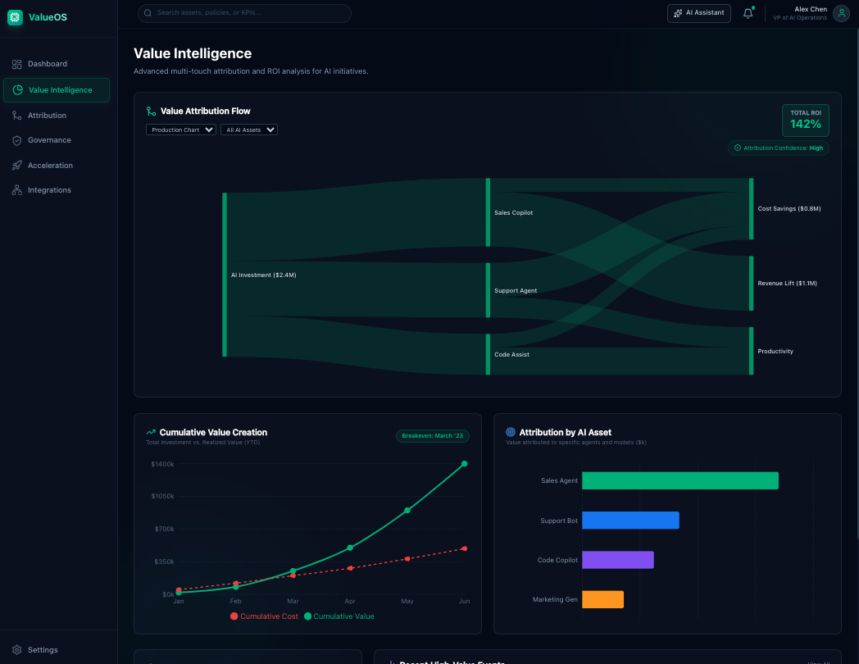Open Settings via the gear icon
This screenshot has width=859, height=664.
(x=16, y=649)
